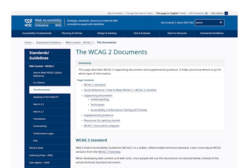Jump to Accessibility Conformance Testing Rules
This screenshot has height=168, width=249.
pos(119,110)
